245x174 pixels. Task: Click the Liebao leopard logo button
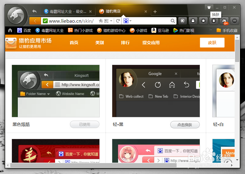coord(16,15)
